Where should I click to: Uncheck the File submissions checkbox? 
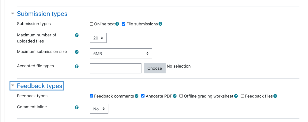point(124,24)
